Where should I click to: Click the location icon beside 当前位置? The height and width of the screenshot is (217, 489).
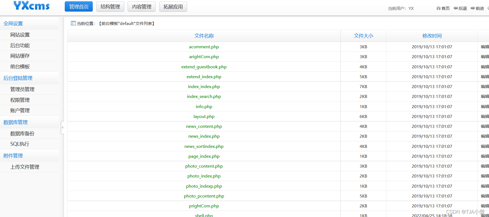(x=73, y=23)
